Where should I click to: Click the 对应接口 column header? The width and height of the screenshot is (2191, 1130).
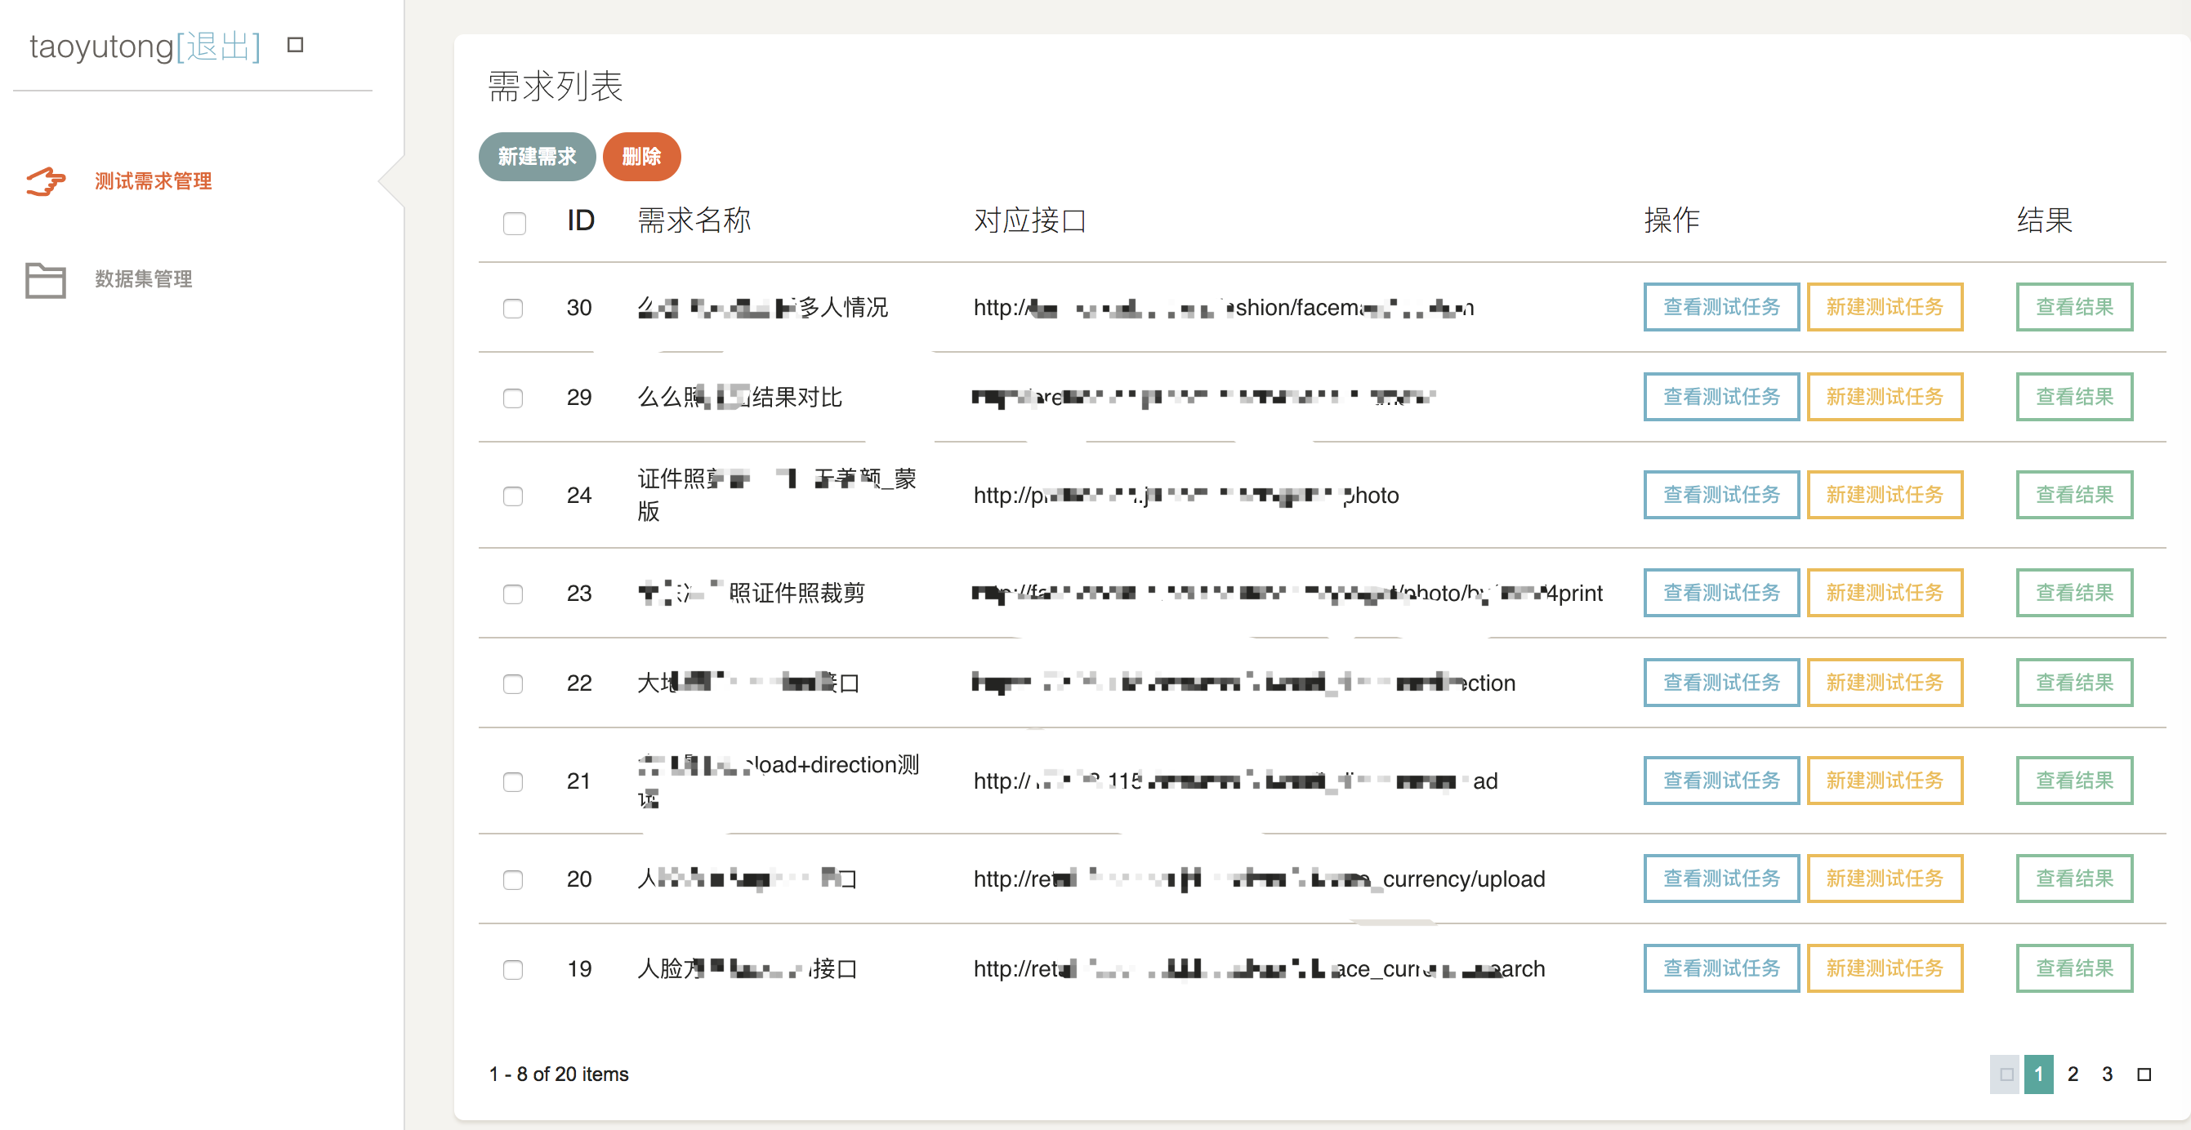1030,221
